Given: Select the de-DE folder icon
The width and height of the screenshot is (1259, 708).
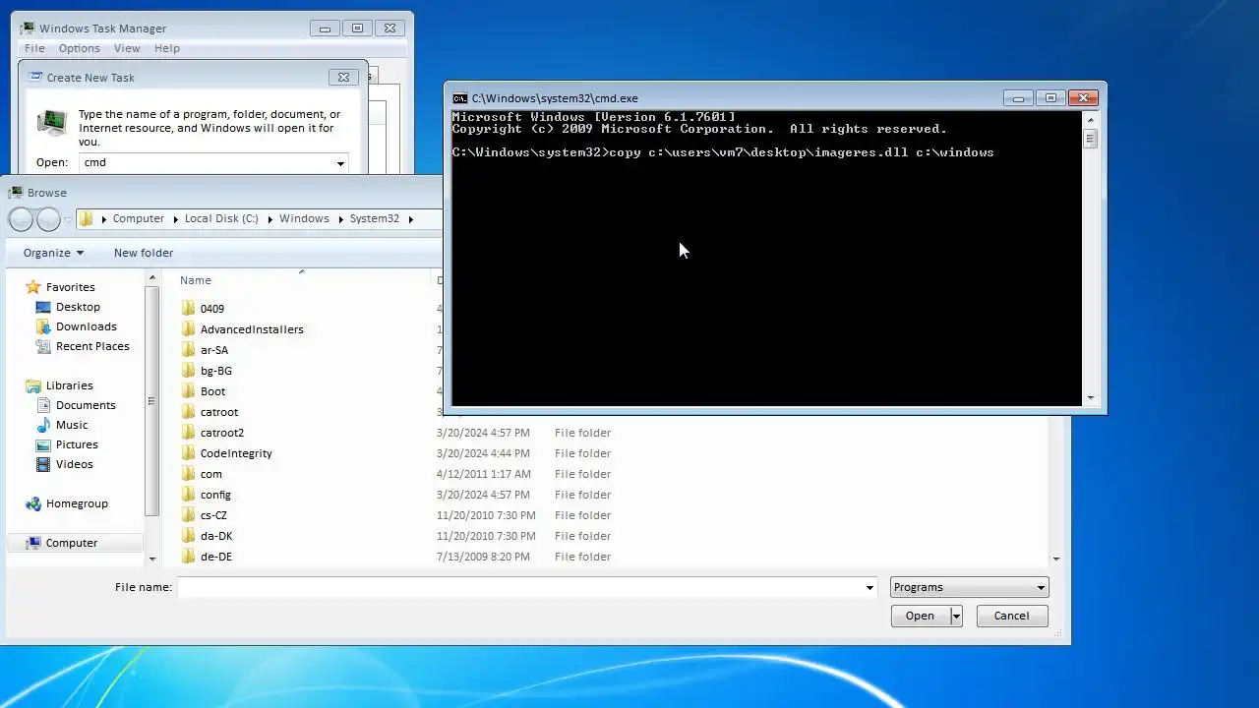Looking at the screenshot, I should coord(189,557).
